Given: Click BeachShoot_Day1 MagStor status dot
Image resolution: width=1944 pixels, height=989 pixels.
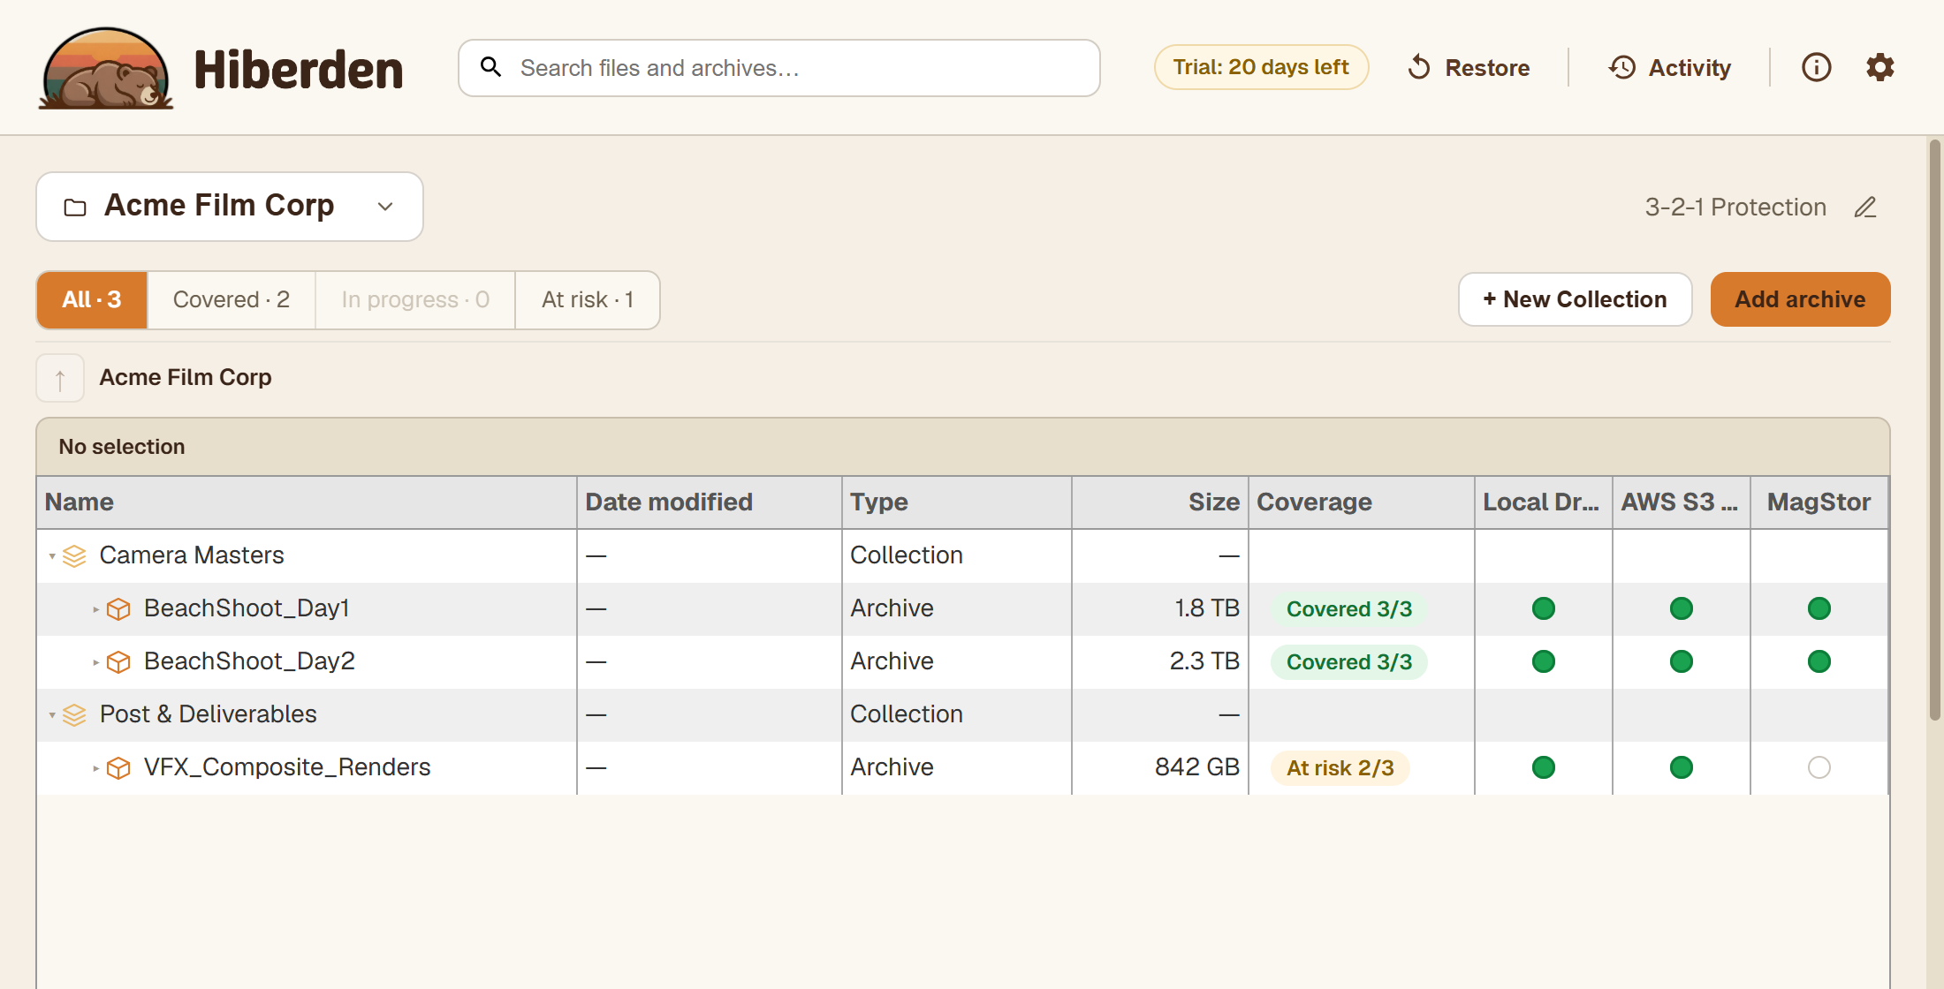Looking at the screenshot, I should (x=1819, y=608).
